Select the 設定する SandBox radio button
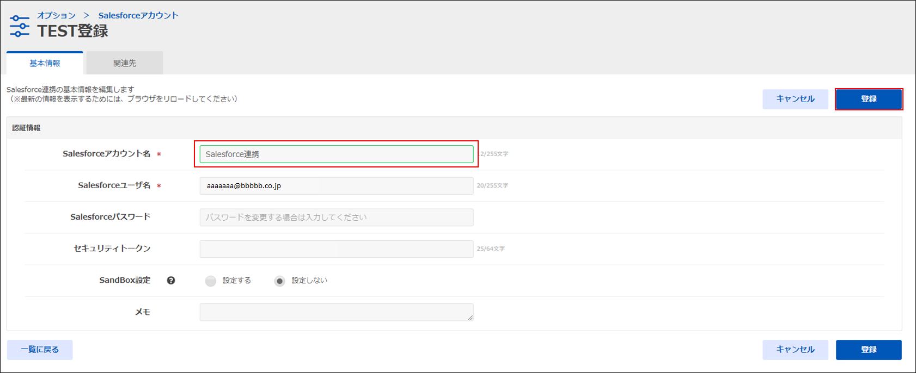Viewport: 916px width, 373px height. (x=211, y=281)
